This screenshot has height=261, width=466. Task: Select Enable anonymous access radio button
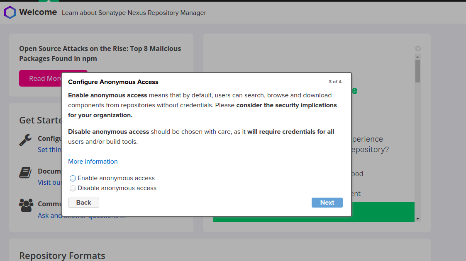[x=73, y=178]
